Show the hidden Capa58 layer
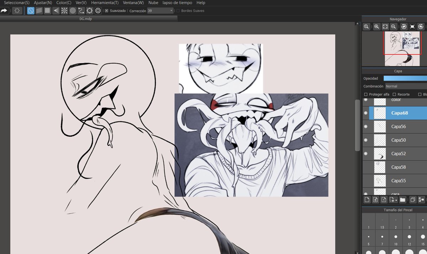 coord(365,167)
